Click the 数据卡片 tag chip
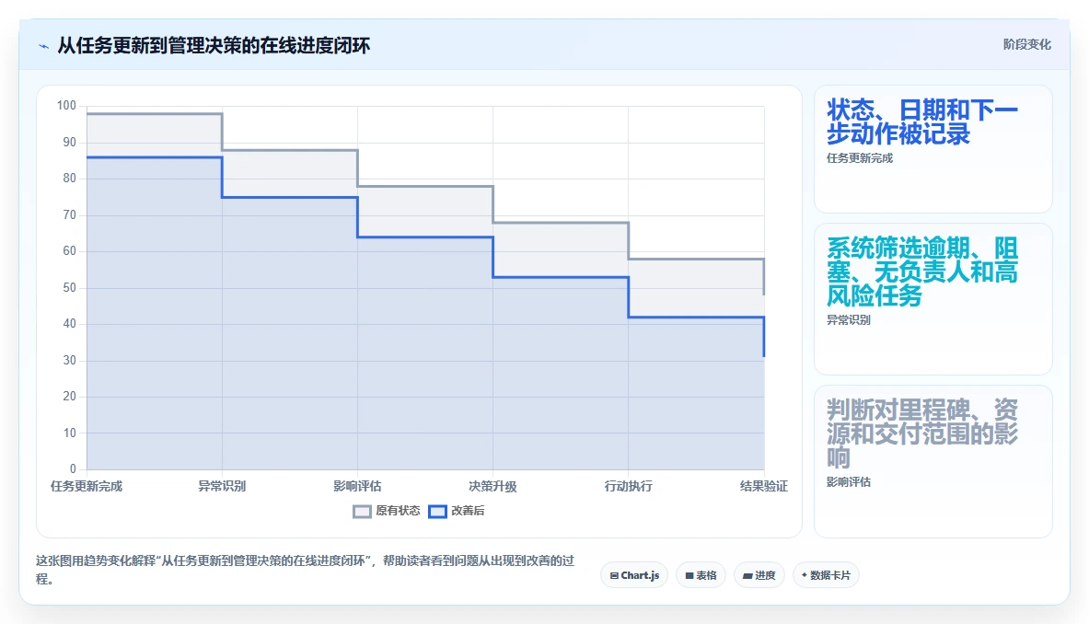 click(x=826, y=575)
